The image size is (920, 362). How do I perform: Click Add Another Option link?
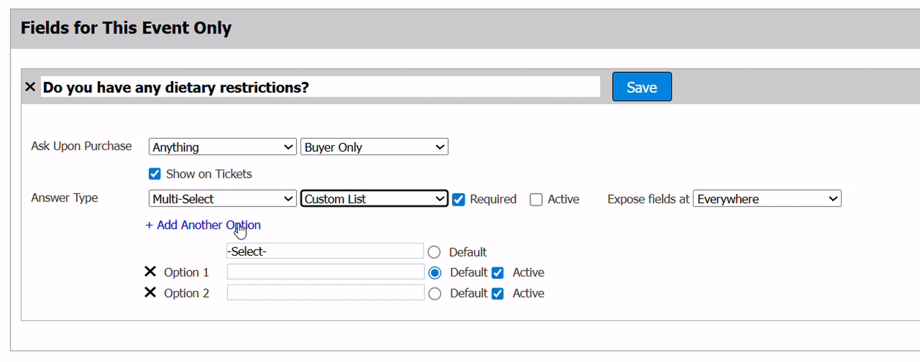point(203,225)
